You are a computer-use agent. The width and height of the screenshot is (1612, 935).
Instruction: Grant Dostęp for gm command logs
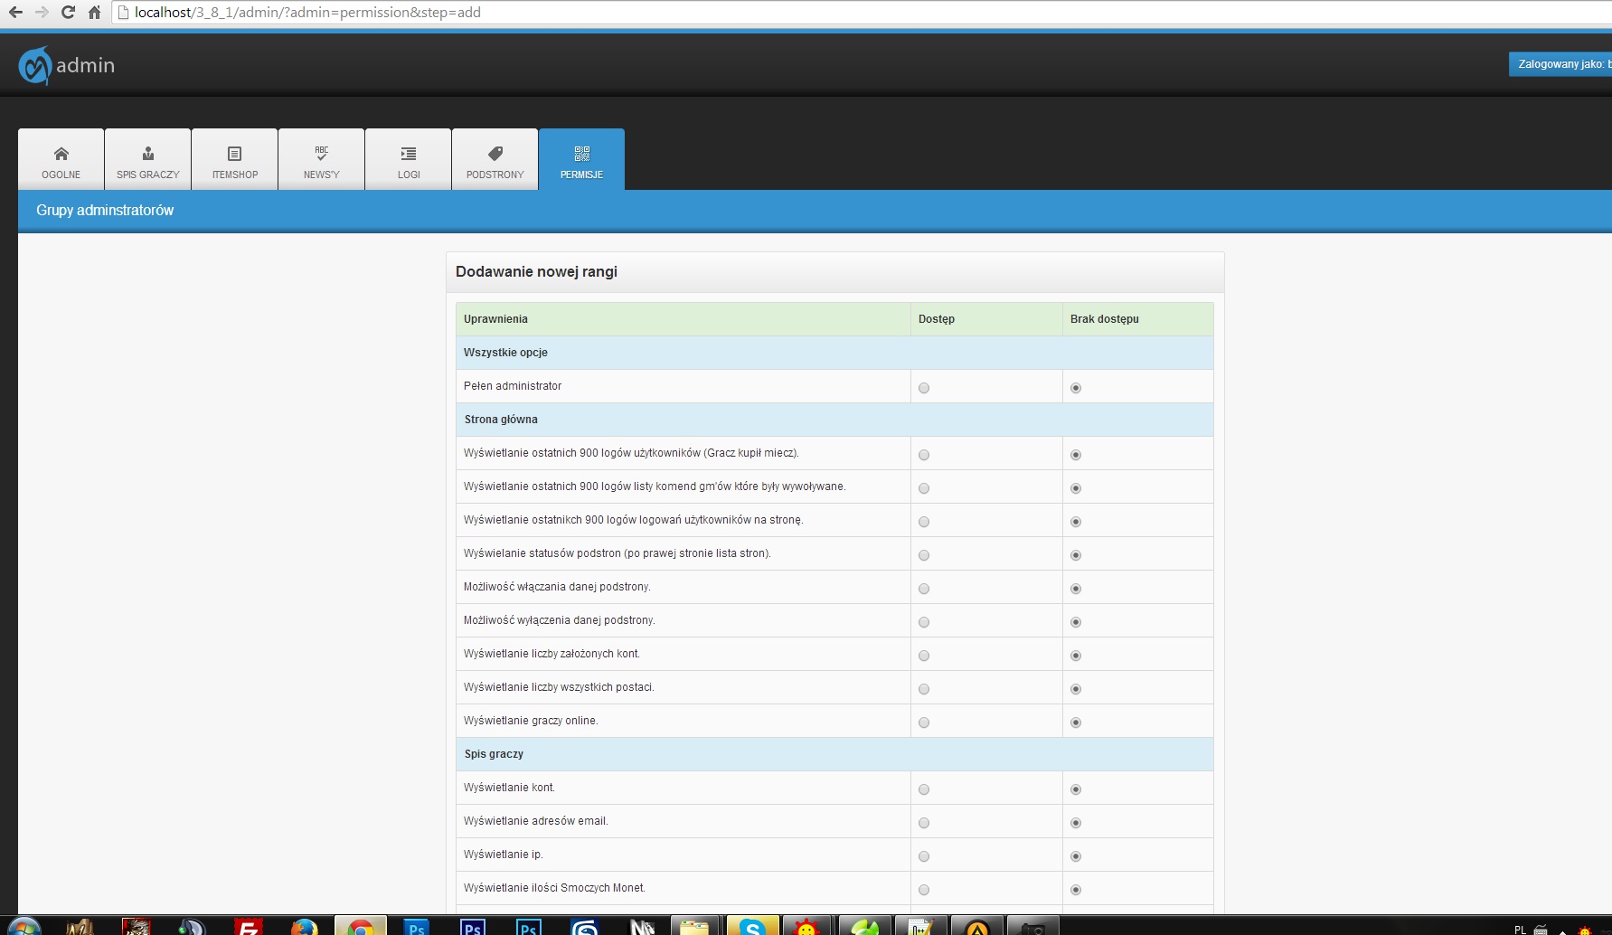tap(924, 488)
